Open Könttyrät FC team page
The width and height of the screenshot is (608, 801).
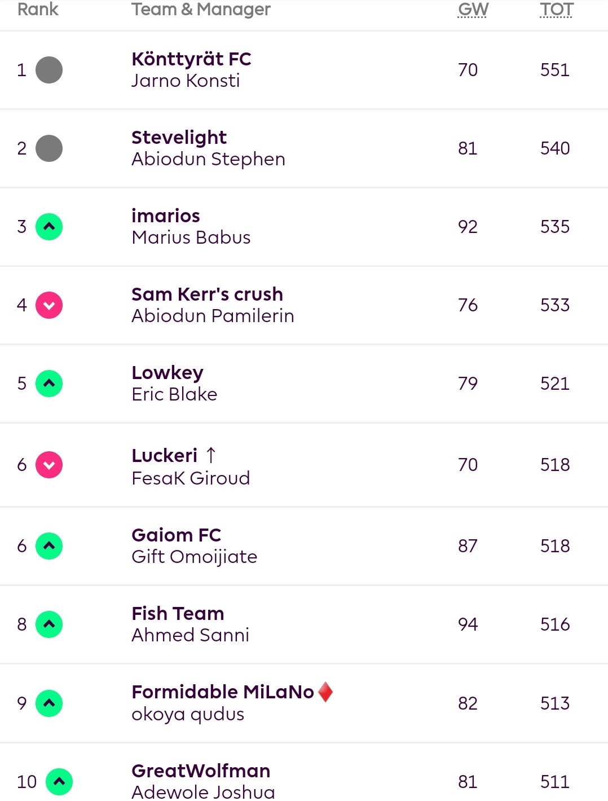point(191,59)
